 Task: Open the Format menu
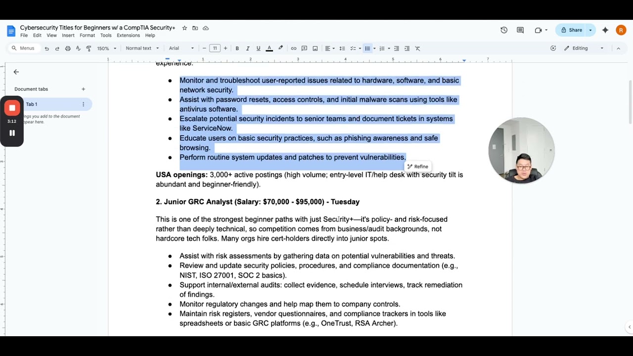[87, 36]
